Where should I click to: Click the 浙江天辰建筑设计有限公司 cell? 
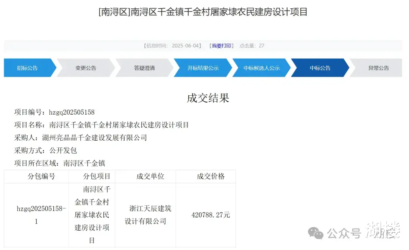(x=145, y=215)
